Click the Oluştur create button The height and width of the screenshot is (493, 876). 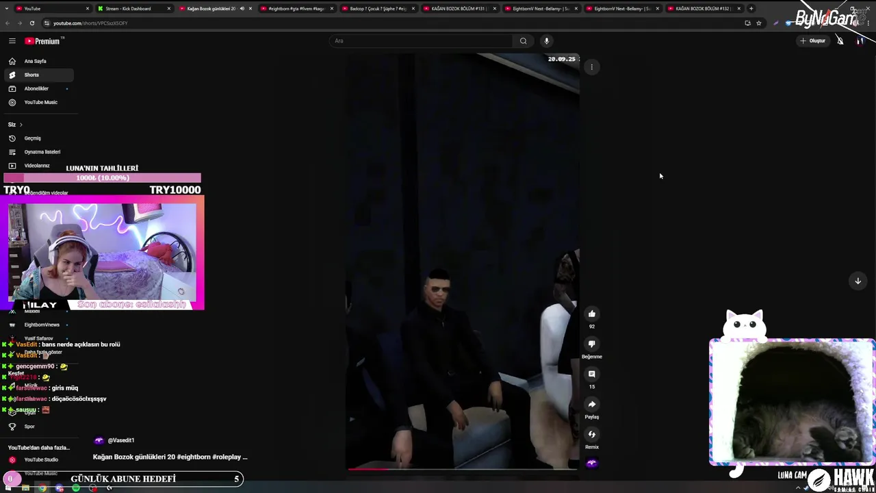coord(813,40)
